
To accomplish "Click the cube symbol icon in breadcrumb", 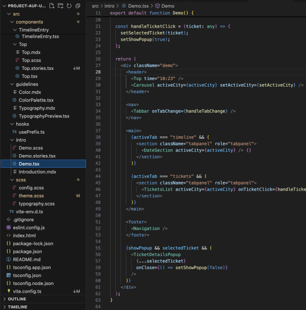I will pyautogui.click(x=158, y=6).
